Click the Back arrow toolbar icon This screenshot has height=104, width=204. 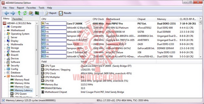click(7, 13)
